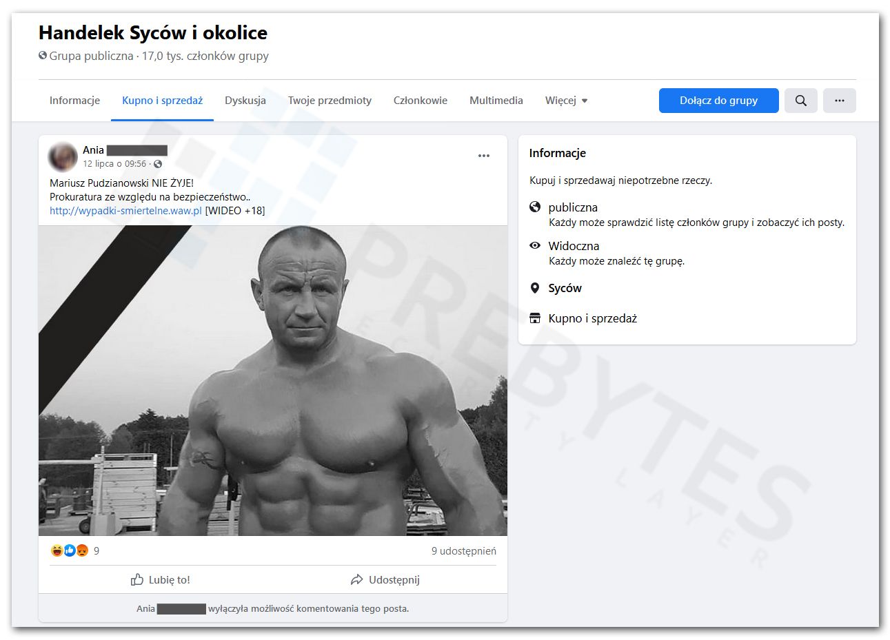Switch to the 'Informacje' tab
This screenshot has width=890, height=640.
pyautogui.click(x=74, y=101)
